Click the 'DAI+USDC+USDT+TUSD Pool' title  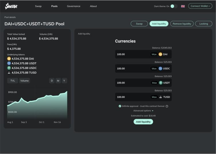coord(34,24)
